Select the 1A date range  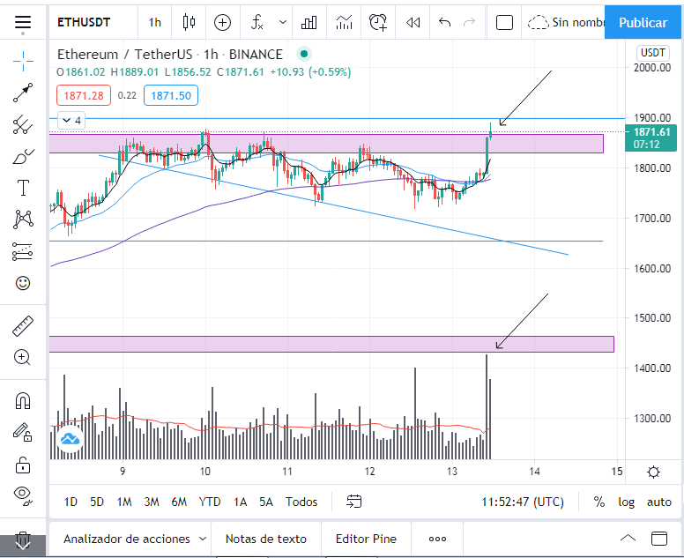(x=240, y=502)
